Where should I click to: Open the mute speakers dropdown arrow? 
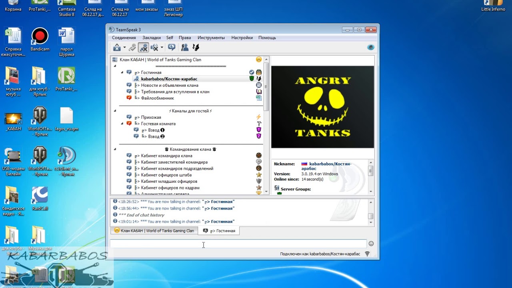[162, 48]
